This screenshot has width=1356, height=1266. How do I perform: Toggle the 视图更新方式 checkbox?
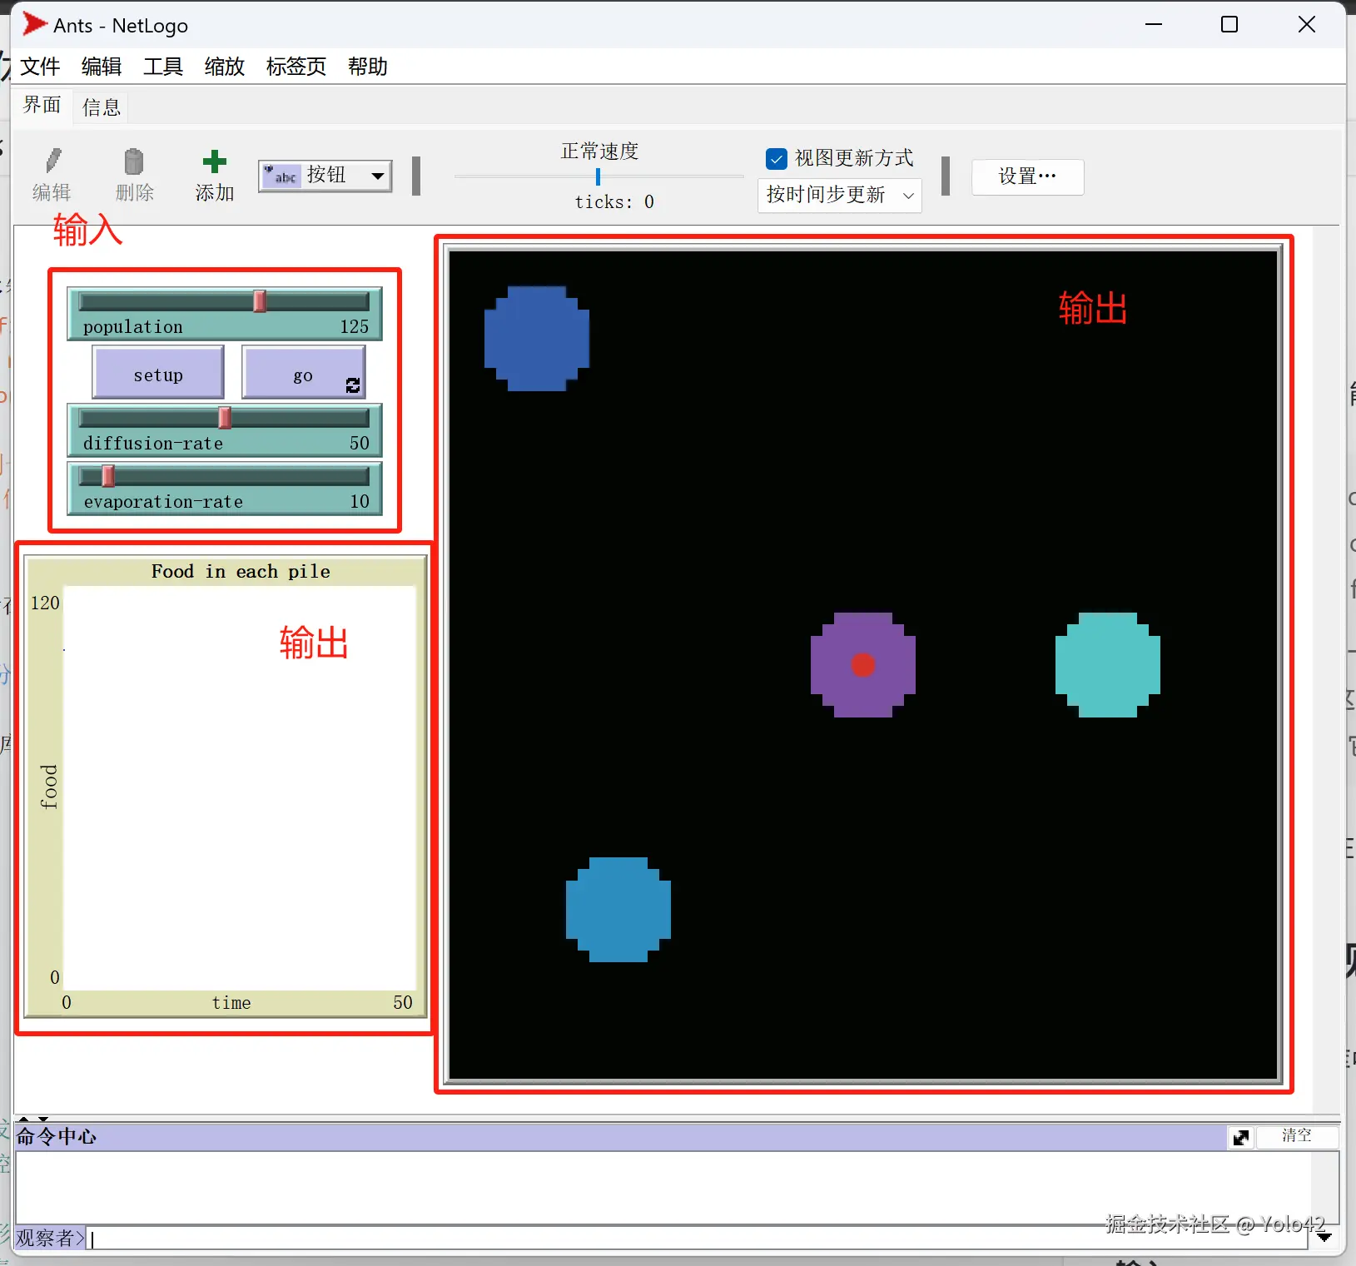pos(776,158)
